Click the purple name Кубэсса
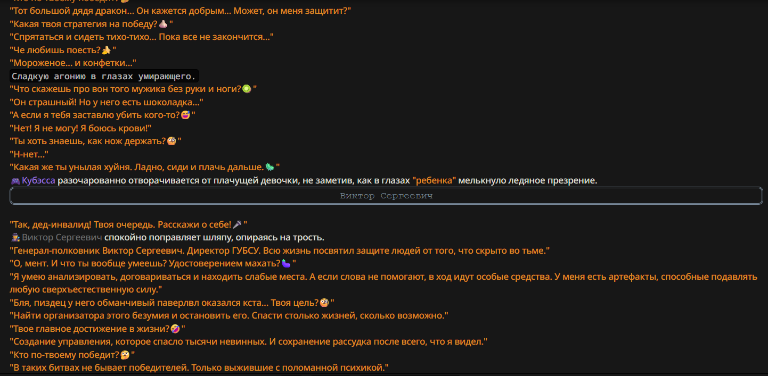 pos(38,180)
